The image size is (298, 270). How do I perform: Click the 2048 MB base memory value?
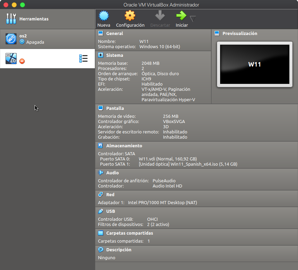(x=151, y=63)
